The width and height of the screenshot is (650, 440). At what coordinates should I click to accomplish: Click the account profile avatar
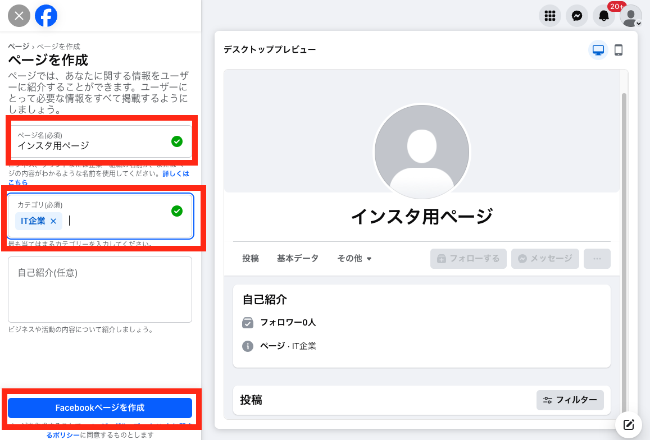(630, 16)
